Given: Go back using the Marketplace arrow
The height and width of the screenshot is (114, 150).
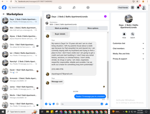Looking at the screenshot, I should pos(4,14).
